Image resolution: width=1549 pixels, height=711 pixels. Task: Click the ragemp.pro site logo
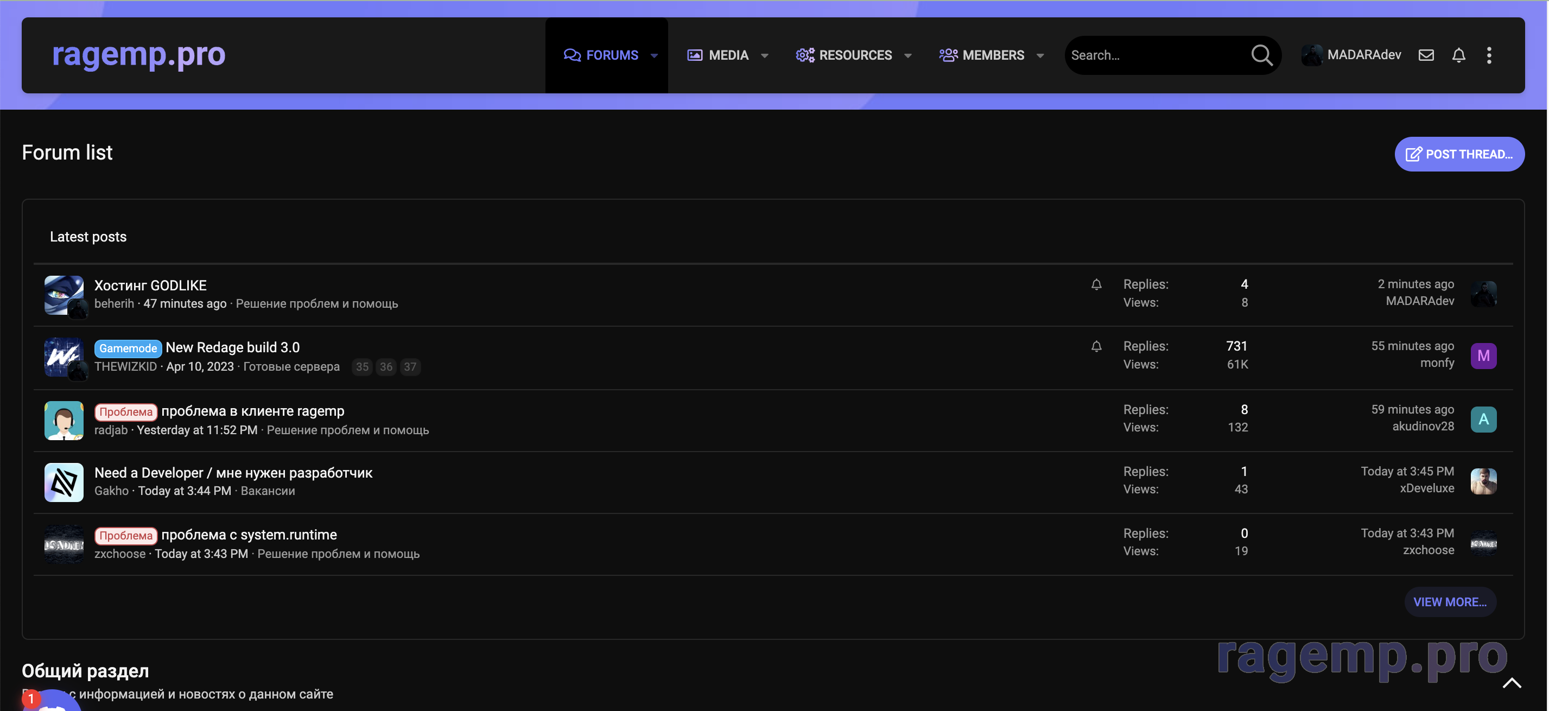pos(138,55)
